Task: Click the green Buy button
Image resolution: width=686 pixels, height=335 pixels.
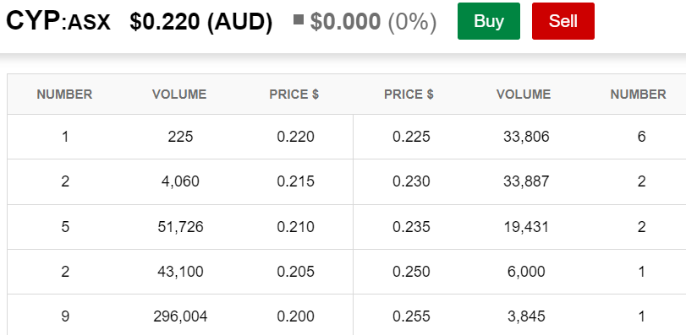Action: tap(489, 21)
